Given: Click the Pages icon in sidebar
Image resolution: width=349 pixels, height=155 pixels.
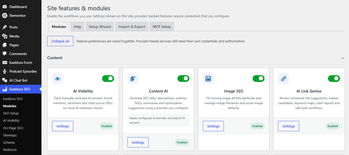Looking at the screenshot, I should pos(4,45).
